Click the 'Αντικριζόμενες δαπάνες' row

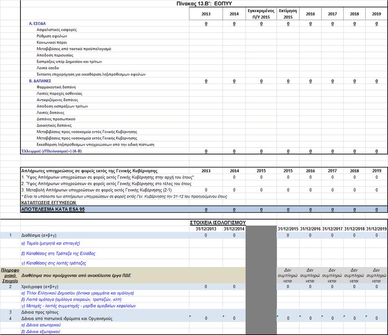coord(57,100)
